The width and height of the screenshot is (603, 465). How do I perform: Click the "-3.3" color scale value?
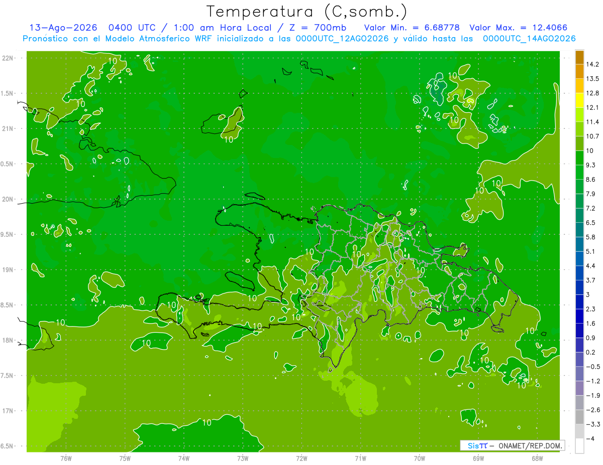(x=592, y=424)
